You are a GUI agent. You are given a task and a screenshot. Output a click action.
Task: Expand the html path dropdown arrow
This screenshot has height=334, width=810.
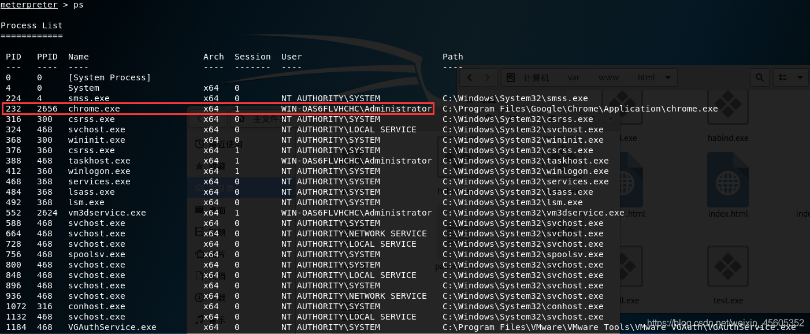pos(668,77)
